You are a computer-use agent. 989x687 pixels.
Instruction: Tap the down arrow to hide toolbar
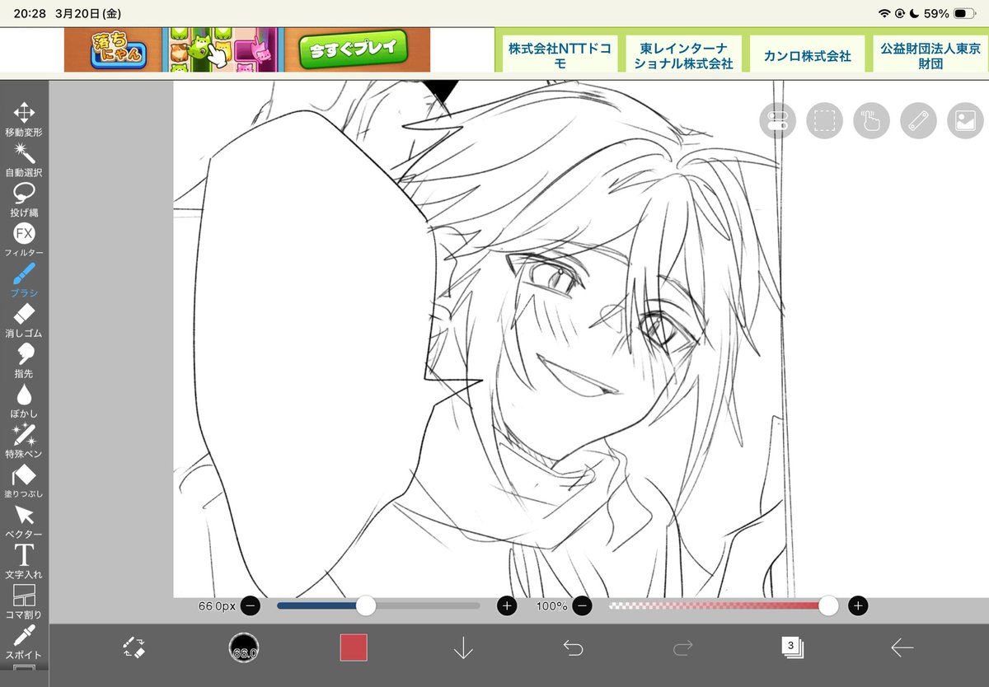(463, 647)
